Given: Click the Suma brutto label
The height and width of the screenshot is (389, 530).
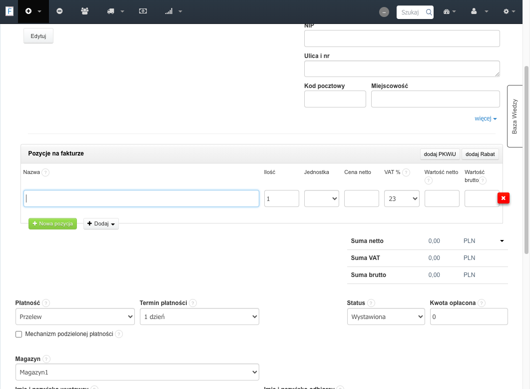Looking at the screenshot, I should click(x=369, y=275).
